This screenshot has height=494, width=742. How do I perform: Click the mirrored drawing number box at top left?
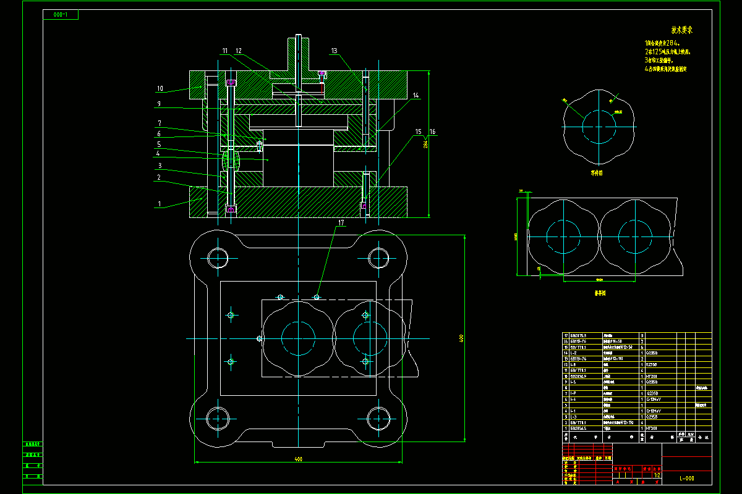point(61,14)
